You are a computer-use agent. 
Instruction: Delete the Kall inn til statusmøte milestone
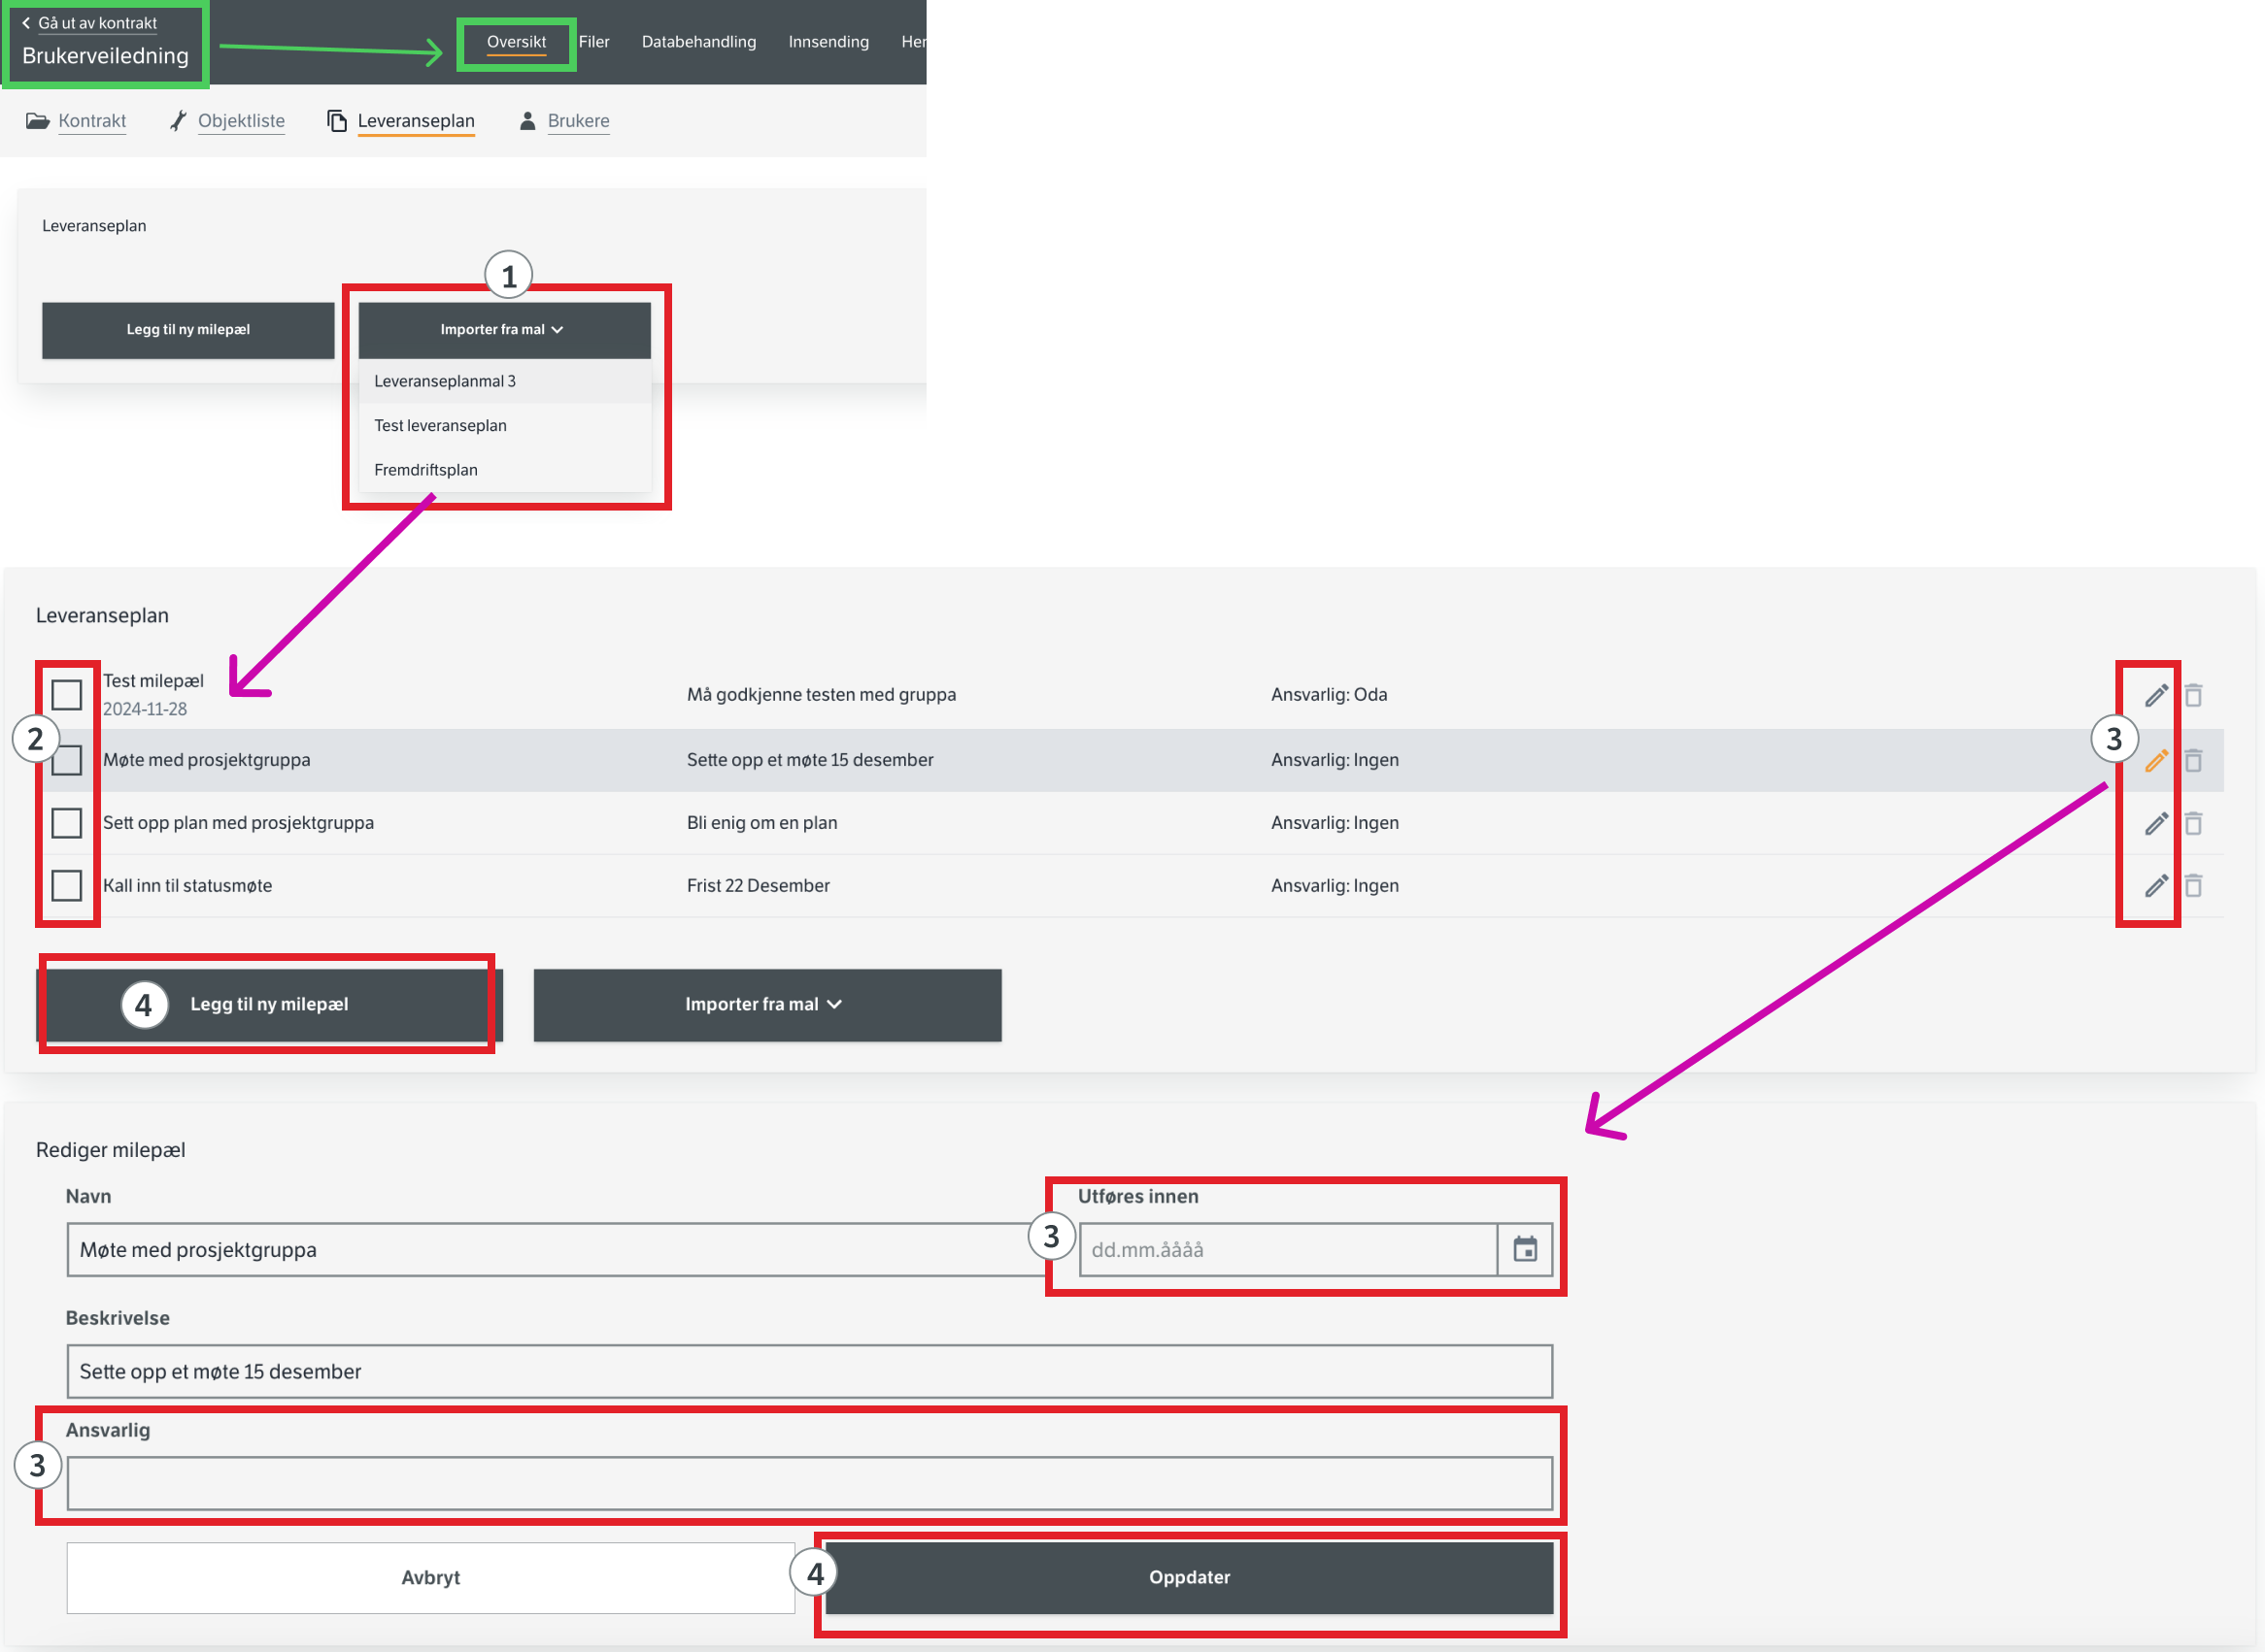2193,886
